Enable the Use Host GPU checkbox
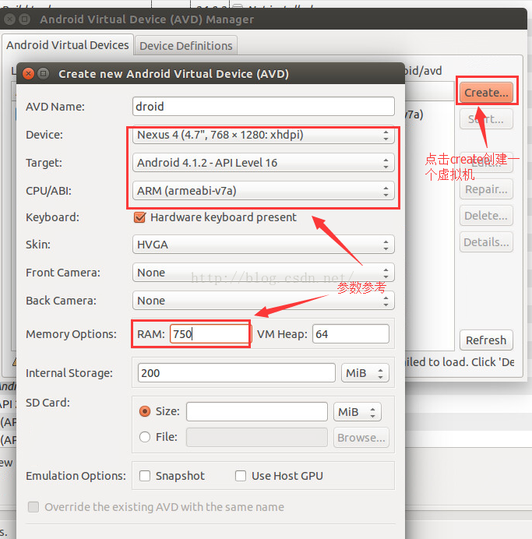Screen dimensions: 532x539 pyautogui.click(x=241, y=476)
